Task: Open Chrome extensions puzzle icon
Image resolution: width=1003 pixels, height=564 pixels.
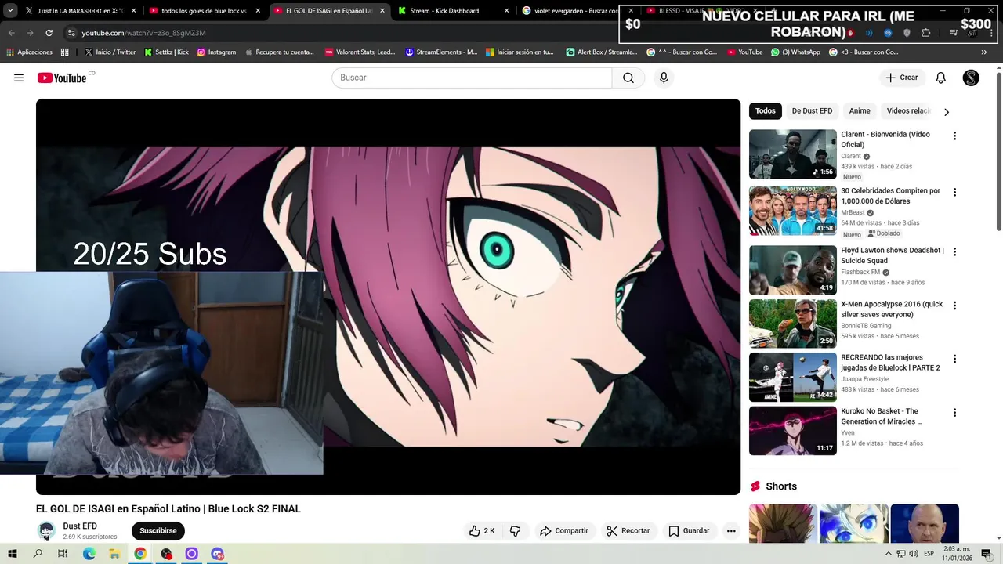Action: (925, 33)
